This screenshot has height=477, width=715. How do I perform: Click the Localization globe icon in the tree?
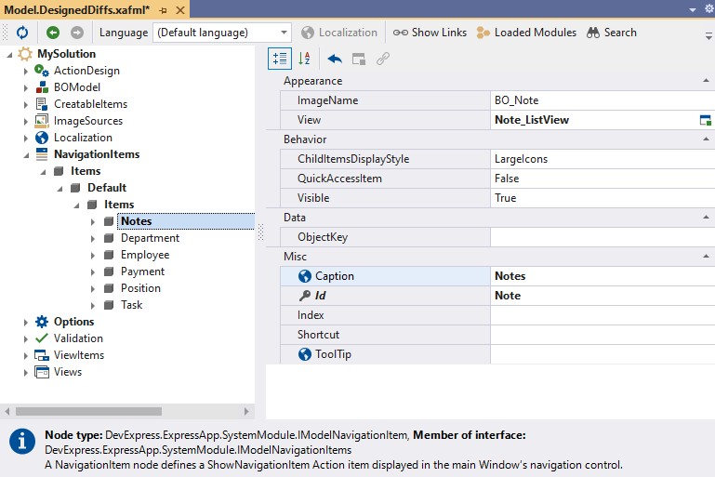pyautogui.click(x=42, y=138)
